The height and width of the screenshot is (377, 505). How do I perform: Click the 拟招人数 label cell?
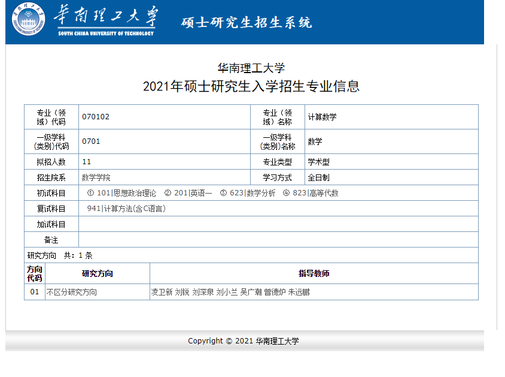pos(51,162)
